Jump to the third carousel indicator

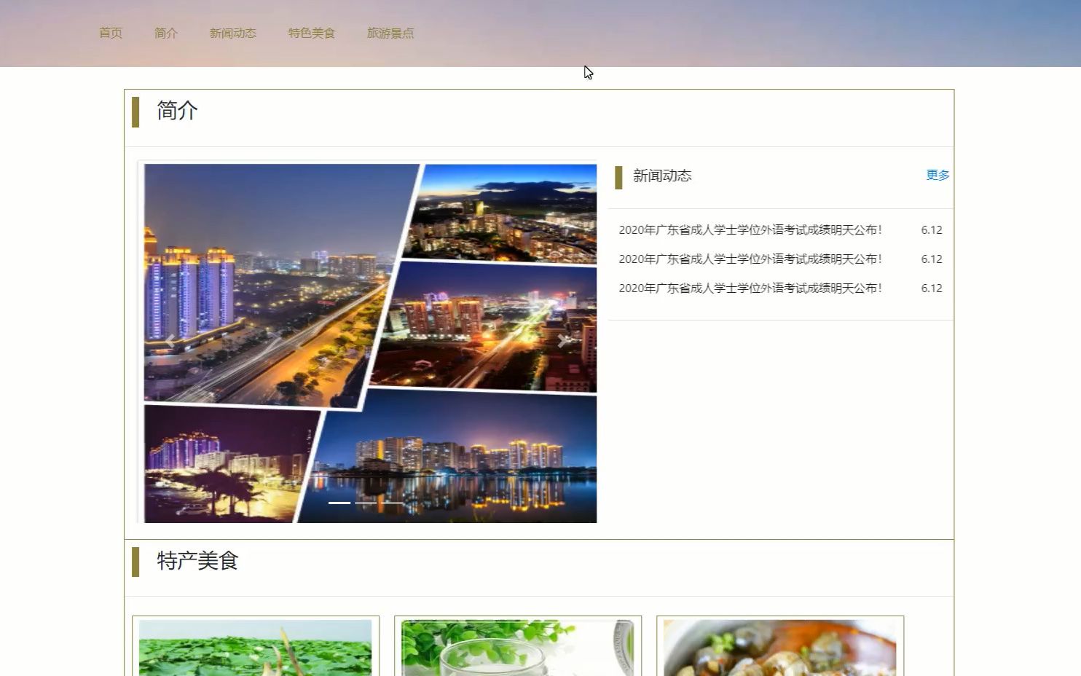pyautogui.click(x=392, y=503)
